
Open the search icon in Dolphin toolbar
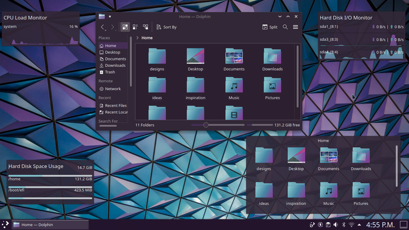click(x=285, y=27)
